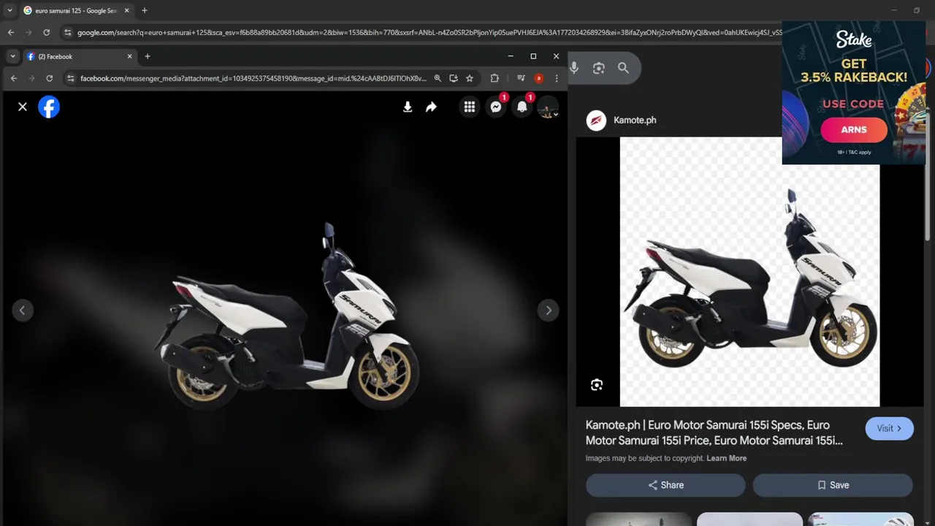This screenshot has height=526, width=935.
Task: Open the Kamote.ph source name link
Action: click(x=635, y=120)
